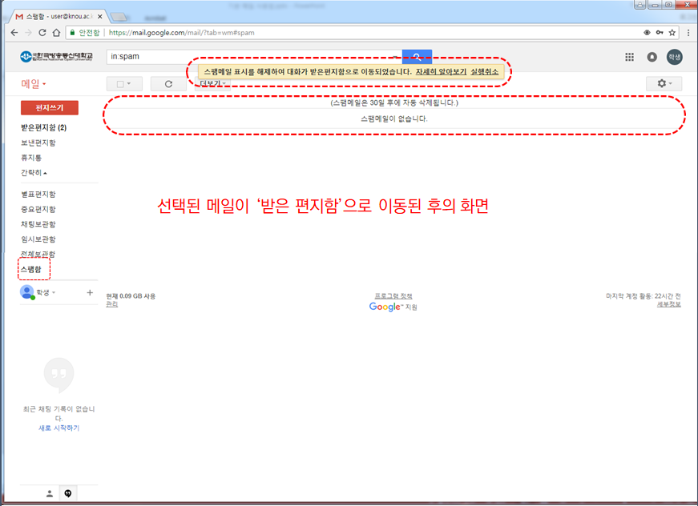Open the settings gear dropdown
This screenshot has height=506, width=698.
pyautogui.click(x=664, y=83)
